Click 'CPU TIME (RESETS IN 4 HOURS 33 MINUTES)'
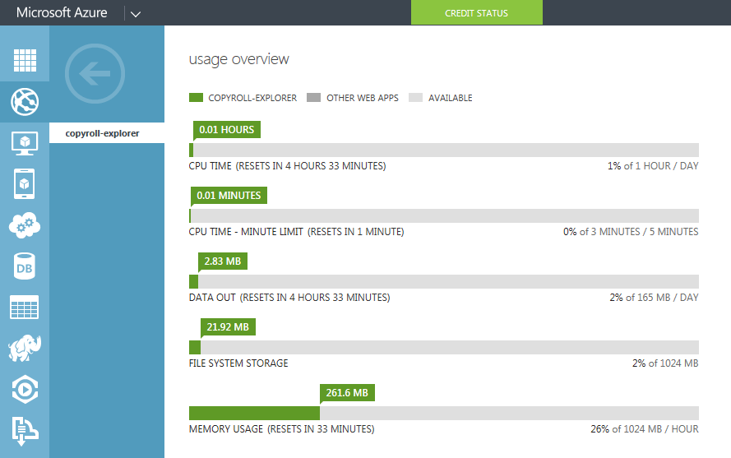Image resolution: width=731 pixels, height=458 pixels. click(287, 166)
